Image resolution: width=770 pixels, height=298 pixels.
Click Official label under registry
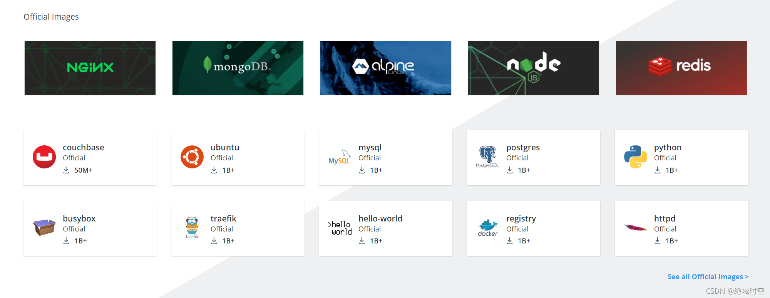tap(517, 229)
